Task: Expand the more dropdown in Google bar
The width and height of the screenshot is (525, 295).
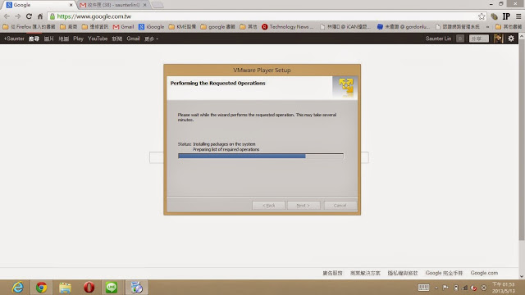Action: coord(151,39)
